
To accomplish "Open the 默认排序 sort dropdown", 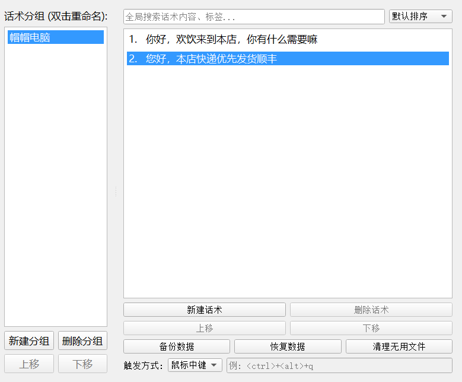I will pos(420,17).
